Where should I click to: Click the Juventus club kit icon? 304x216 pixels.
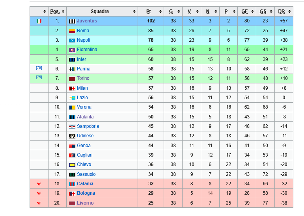tap(72, 21)
